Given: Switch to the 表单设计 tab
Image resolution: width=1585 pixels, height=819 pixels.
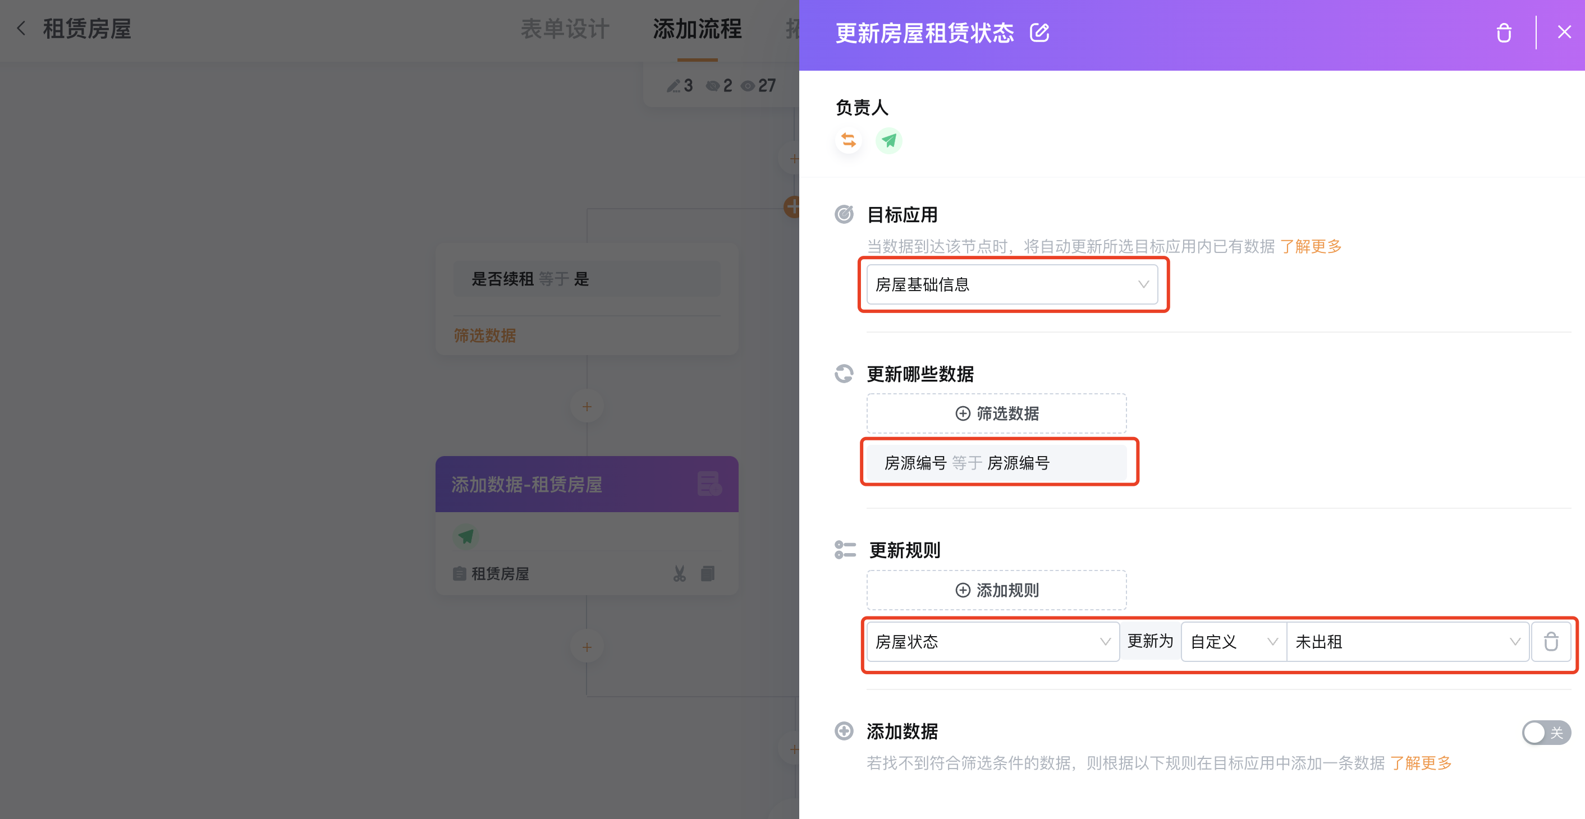Looking at the screenshot, I should click(x=564, y=29).
